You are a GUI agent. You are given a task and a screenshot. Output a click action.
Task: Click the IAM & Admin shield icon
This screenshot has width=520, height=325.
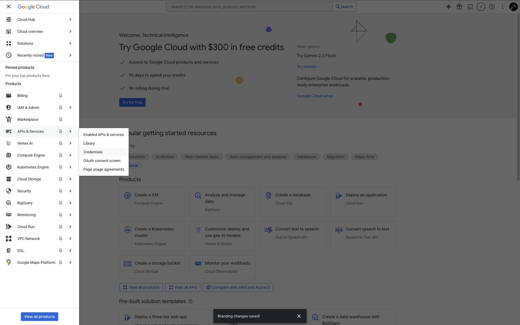(x=9, y=108)
